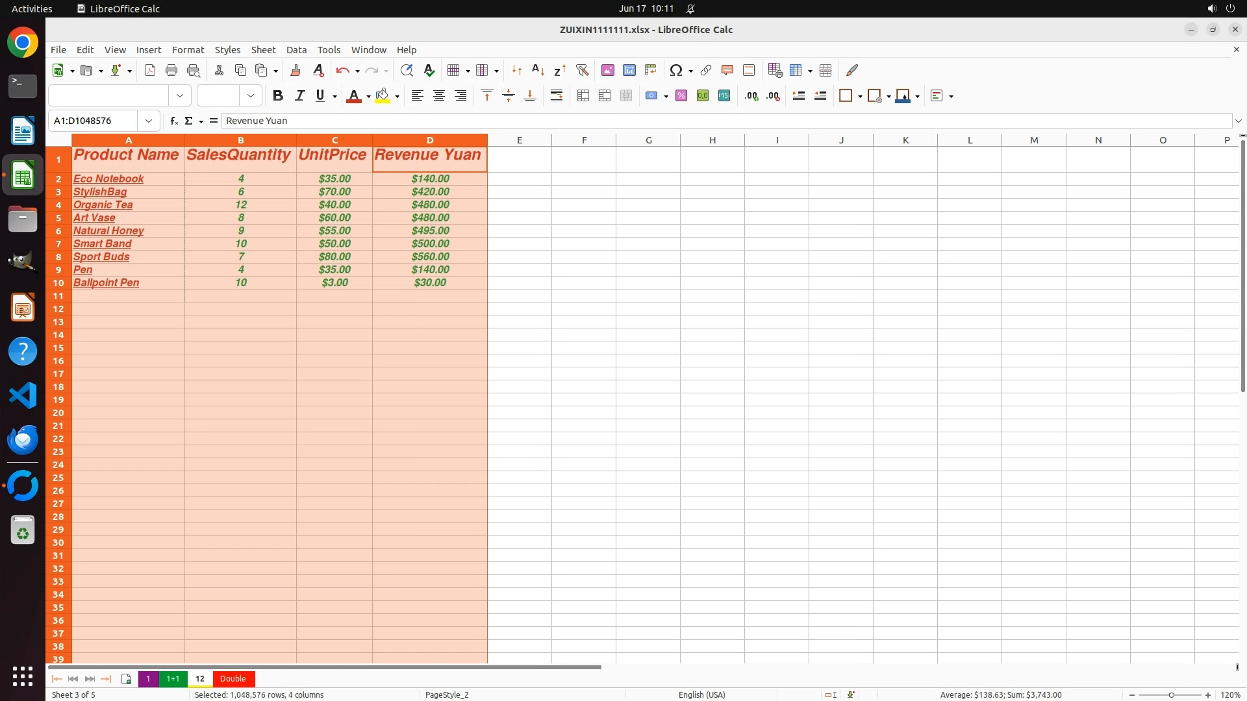Toggle Wrap Text for the cells
Viewport: 1247px width, 701px height.
pyautogui.click(x=557, y=96)
